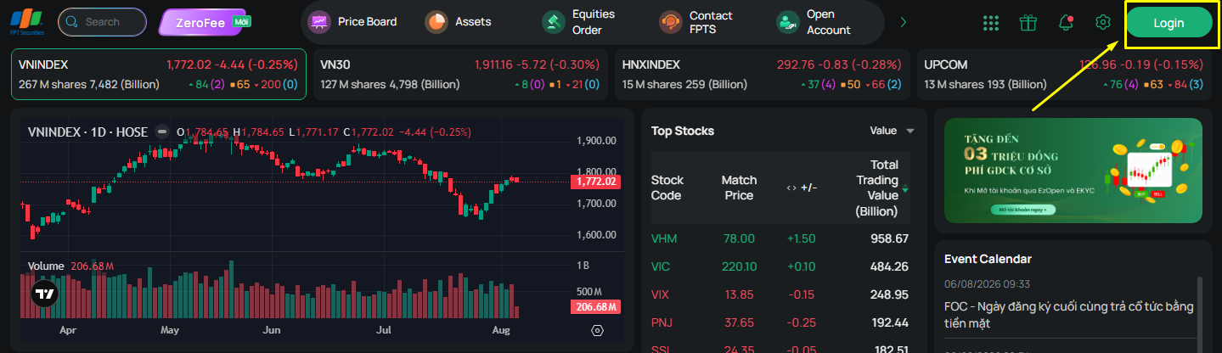This screenshot has width=1222, height=353.
Task: Click the 1,772.02 current price label on chart
Action: (x=597, y=182)
